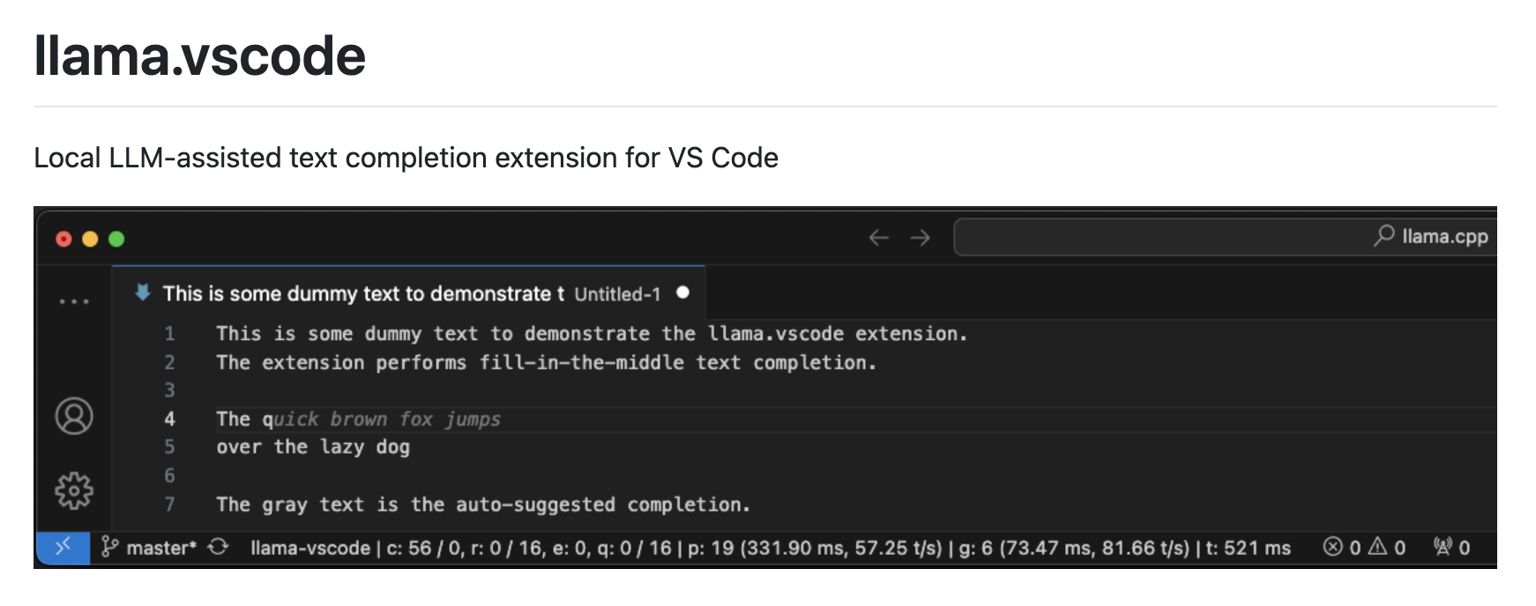This screenshot has width=1536, height=606.
Task: Synchronize changes with the sync icon
Action: tap(218, 548)
